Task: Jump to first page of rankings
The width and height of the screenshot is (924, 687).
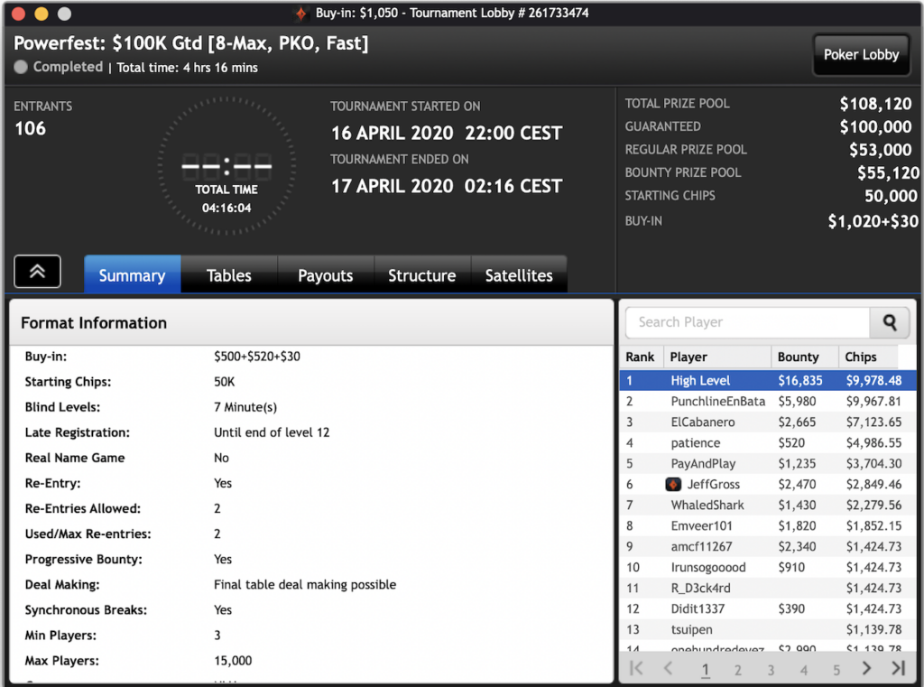Action: pyautogui.click(x=636, y=669)
